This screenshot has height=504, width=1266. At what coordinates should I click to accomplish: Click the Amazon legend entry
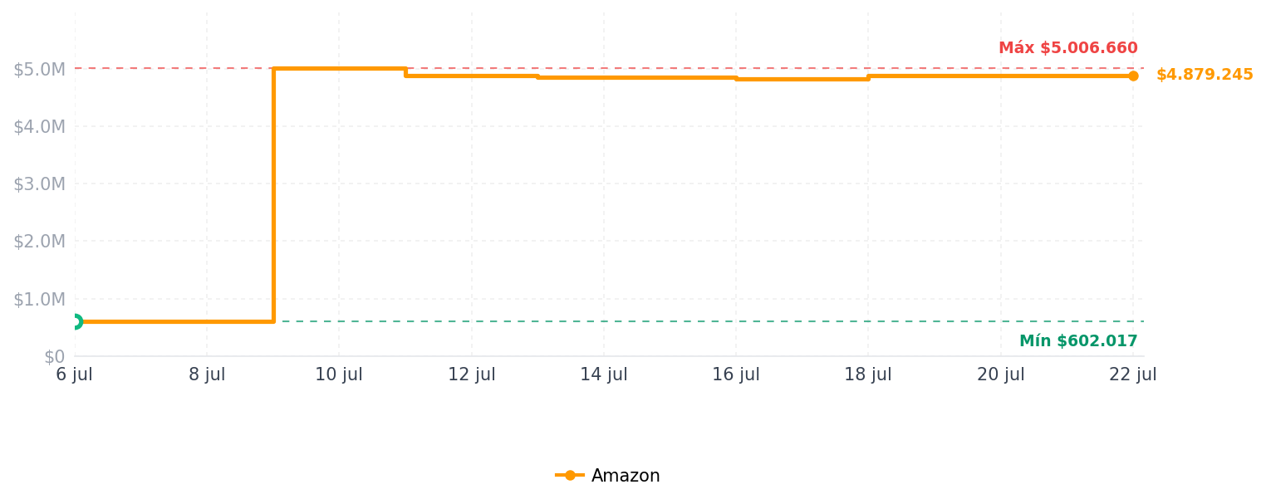click(x=607, y=476)
